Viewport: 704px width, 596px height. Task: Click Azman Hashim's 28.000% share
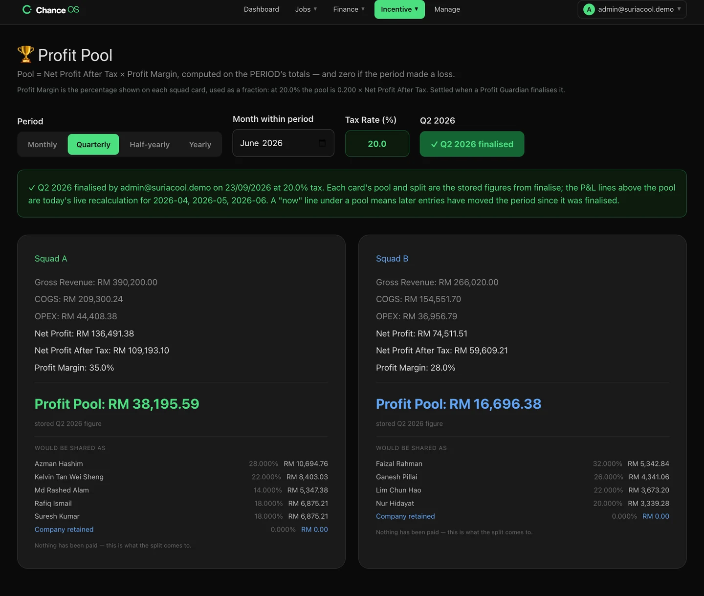264,464
